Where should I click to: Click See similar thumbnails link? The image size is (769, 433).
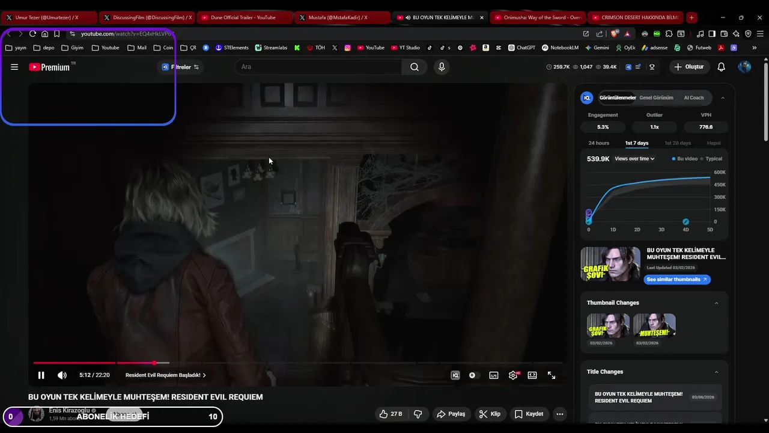point(677,280)
